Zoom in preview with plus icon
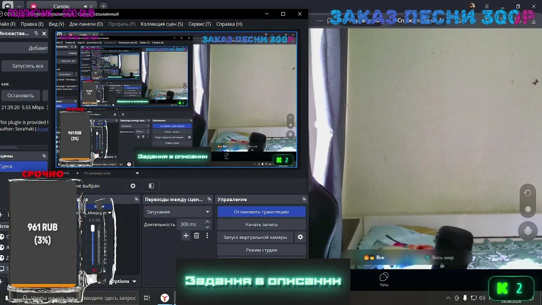 point(77,173)
